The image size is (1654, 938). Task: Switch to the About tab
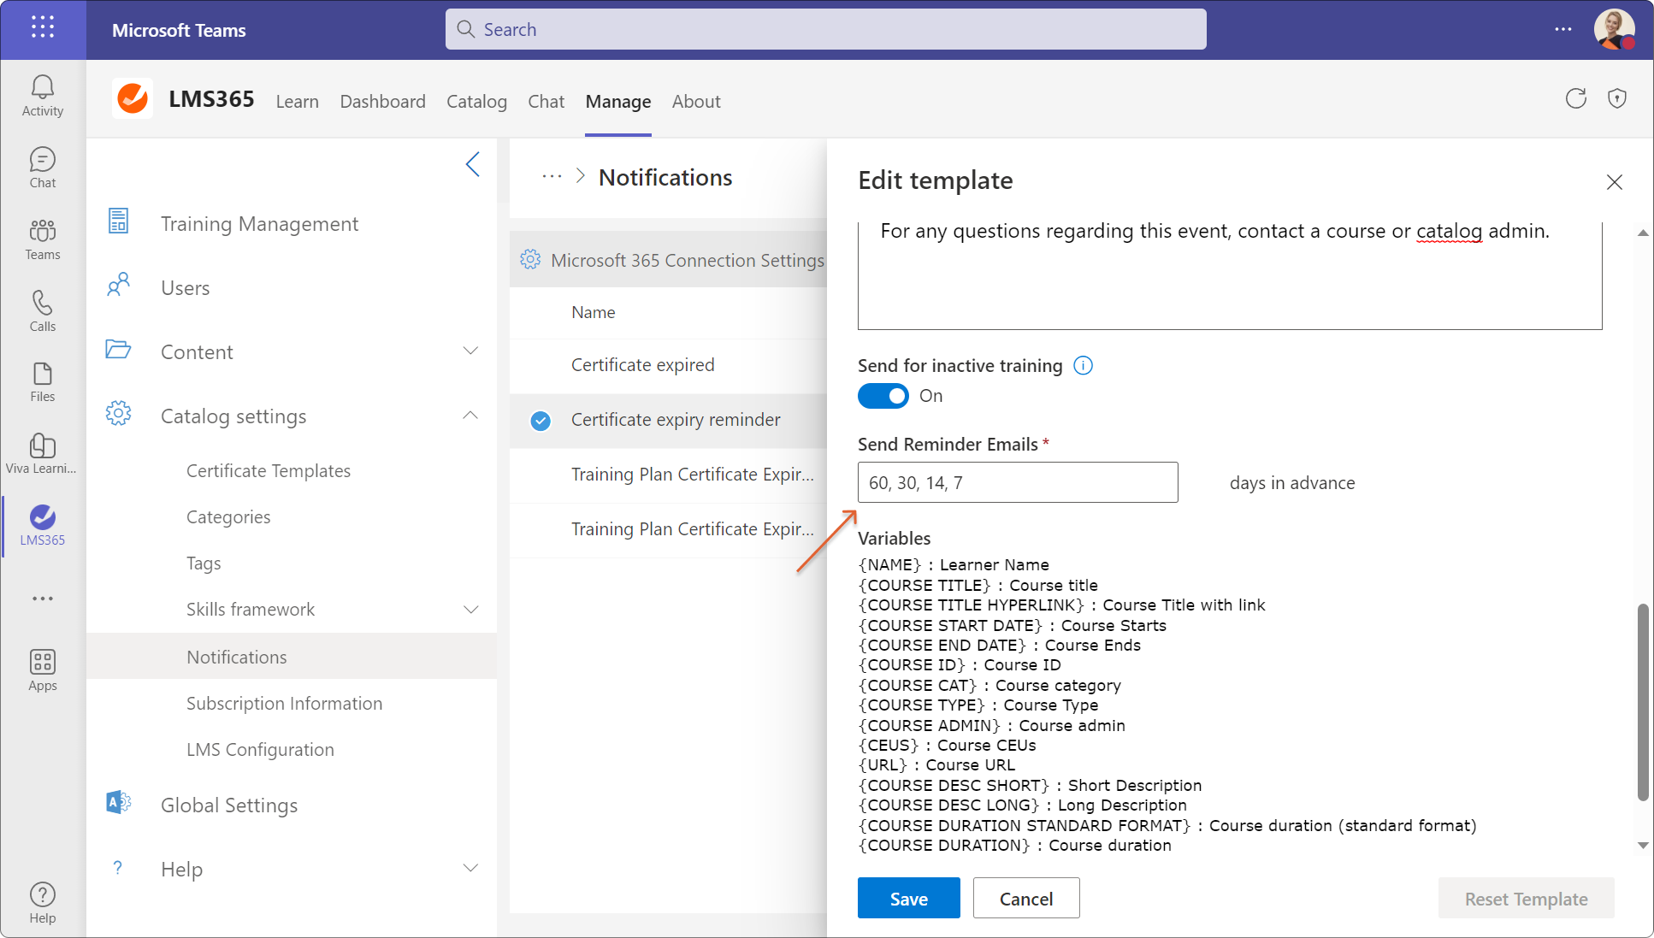point(696,102)
